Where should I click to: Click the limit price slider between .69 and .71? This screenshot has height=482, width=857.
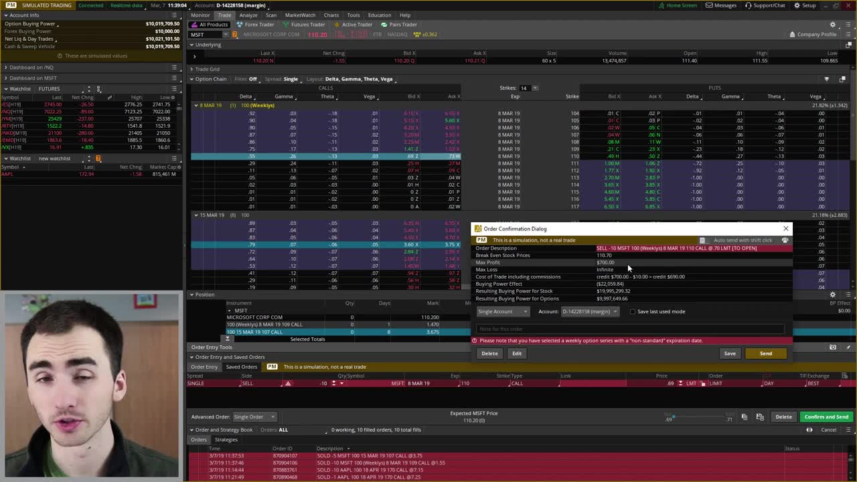700,416
